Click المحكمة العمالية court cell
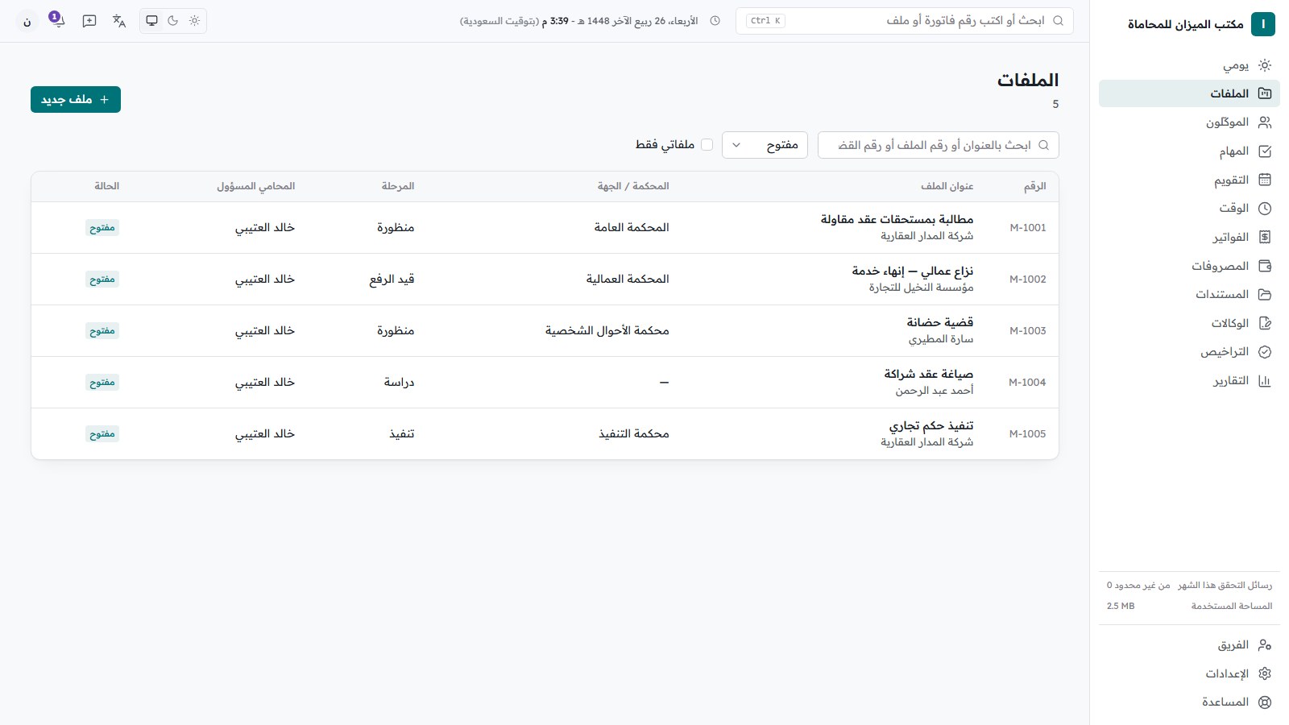 pyautogui.click(x=628, y=279)
